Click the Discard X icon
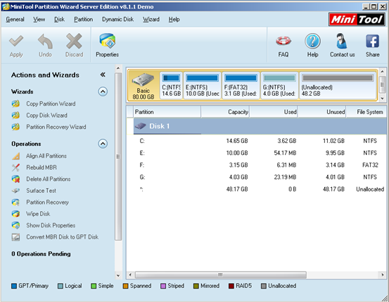Screen dimensions: 389x302 coord(74,41)
